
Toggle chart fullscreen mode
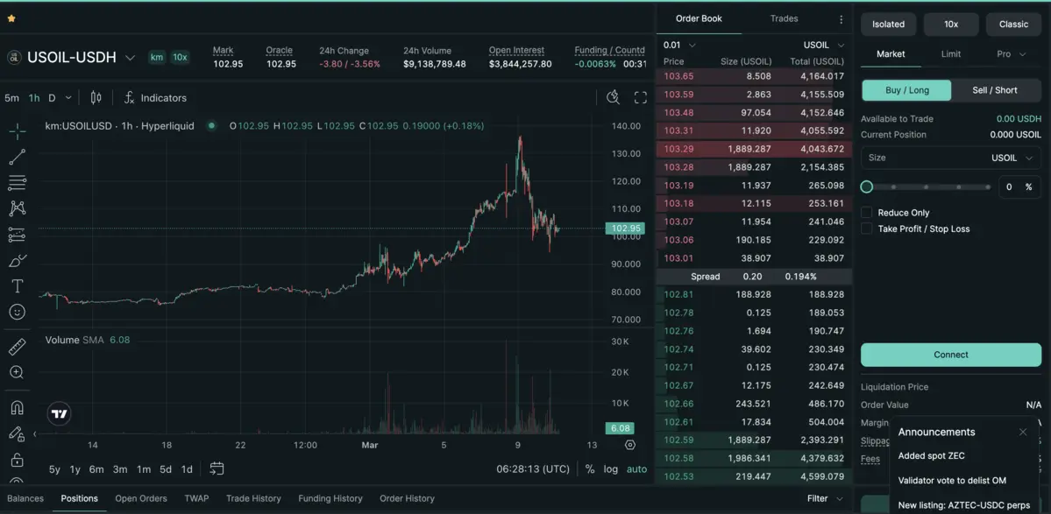point(641,98)
